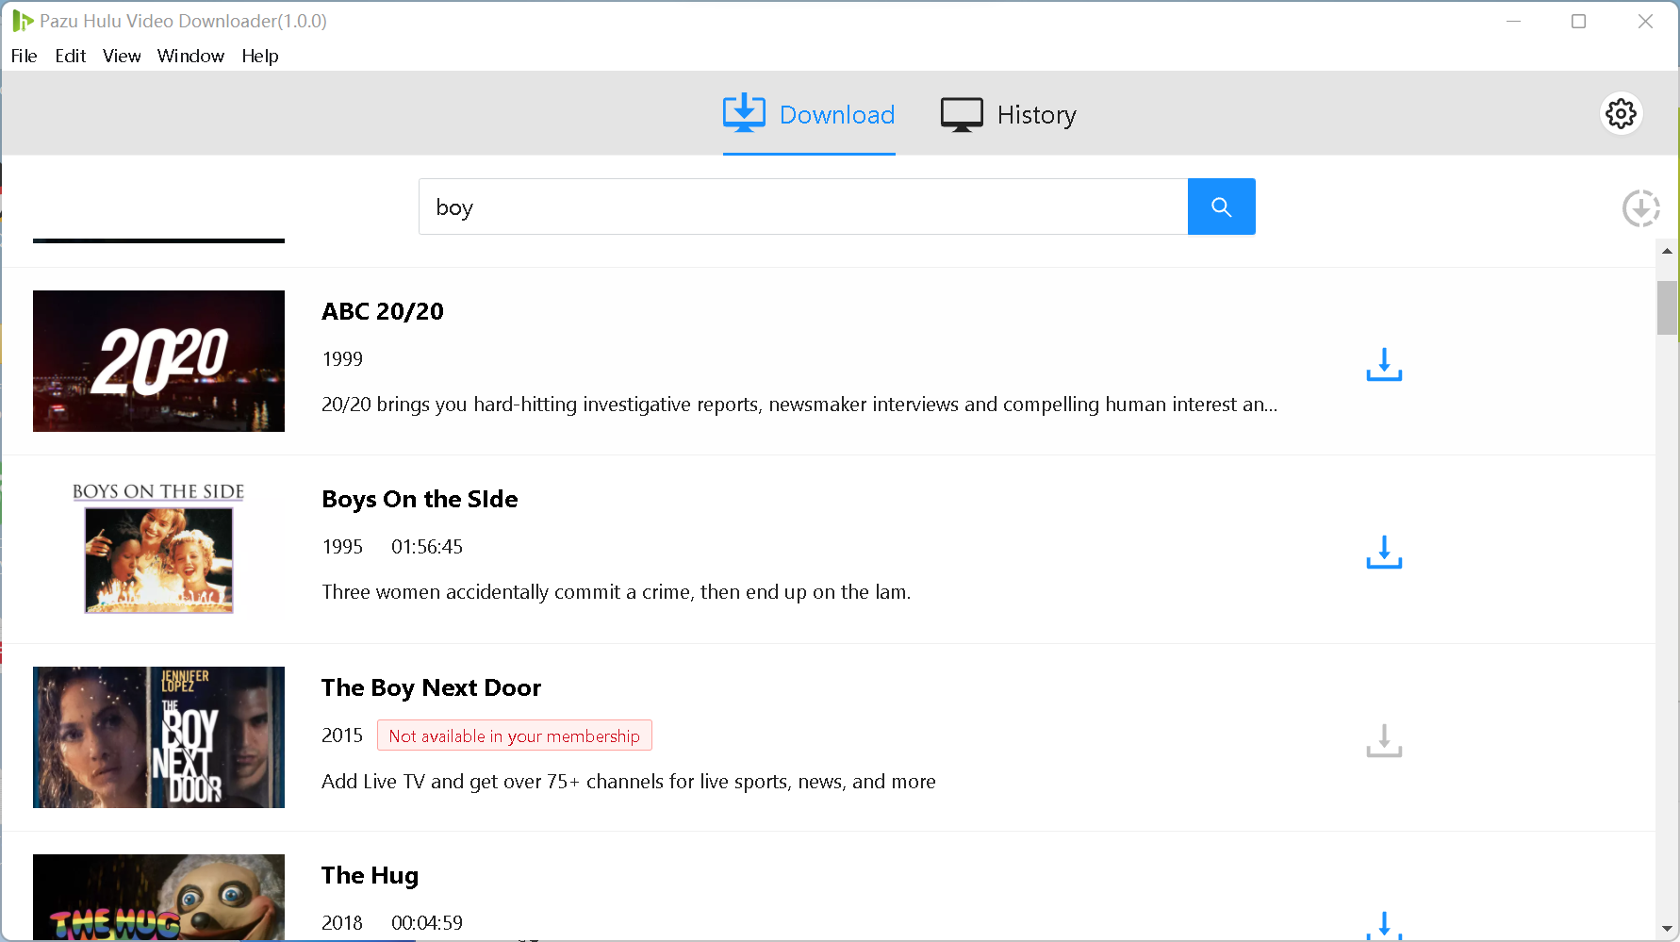Click the year '2015' under The Boy Next Door
Screen dimensions: 1680x942
(x=342, y=735)
